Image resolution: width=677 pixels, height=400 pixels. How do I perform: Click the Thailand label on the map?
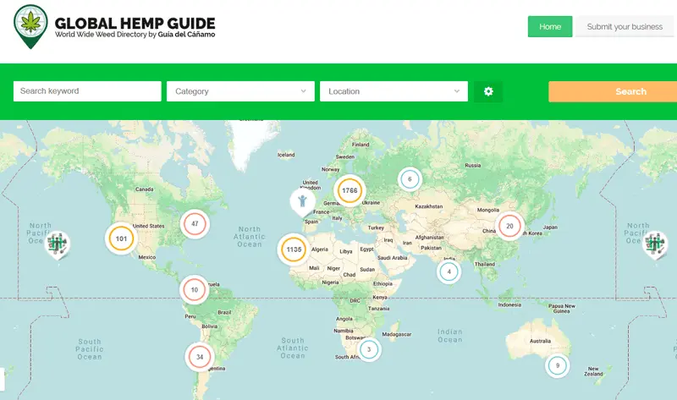484,264
